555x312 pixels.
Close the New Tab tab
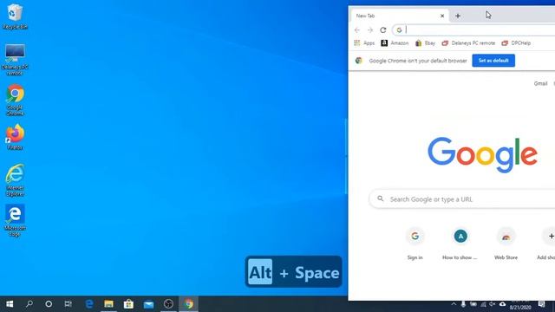coord(442,16)
